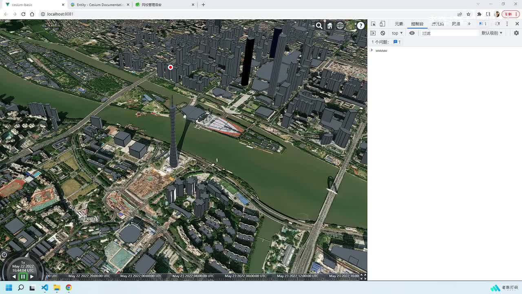Open Google Chrome from taskbar
Image resolution: width=522 pixels, height=294 pixels.
pyautogui.click(x=69, y=287)
